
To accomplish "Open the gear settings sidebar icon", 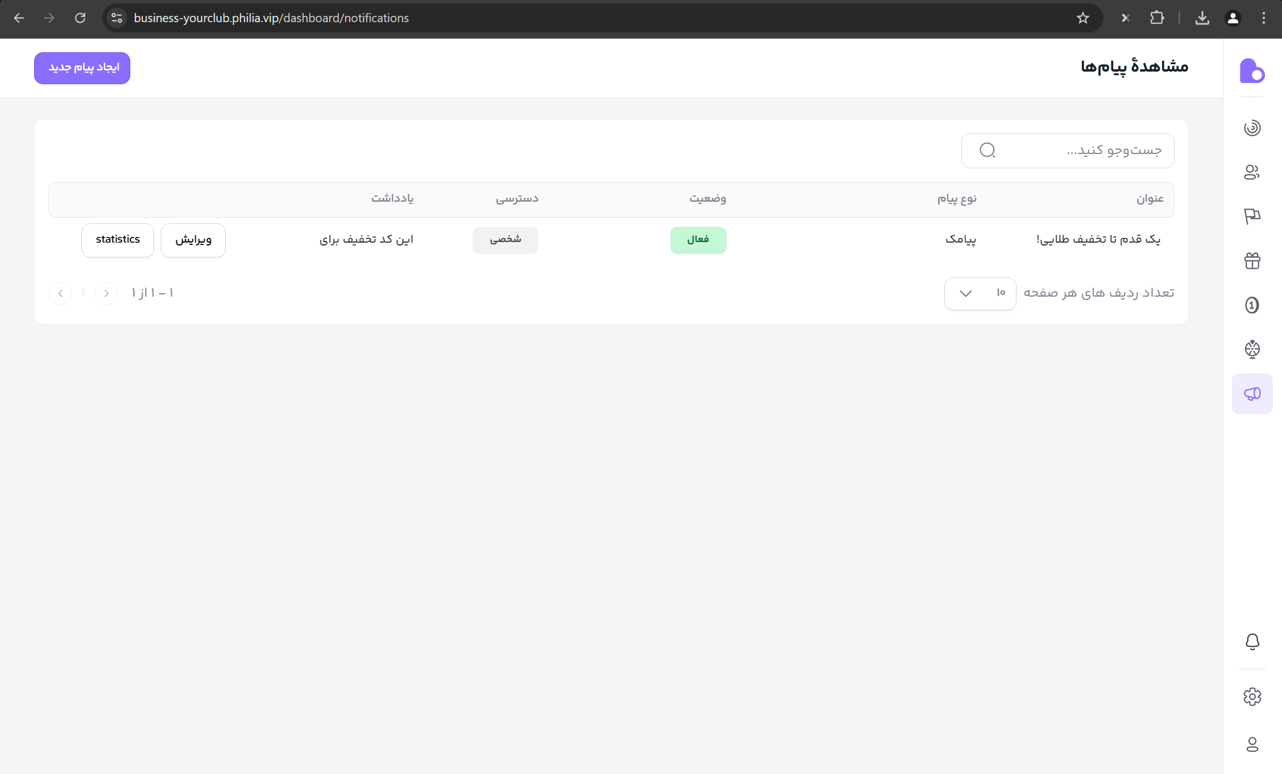I will (1252, 697).
